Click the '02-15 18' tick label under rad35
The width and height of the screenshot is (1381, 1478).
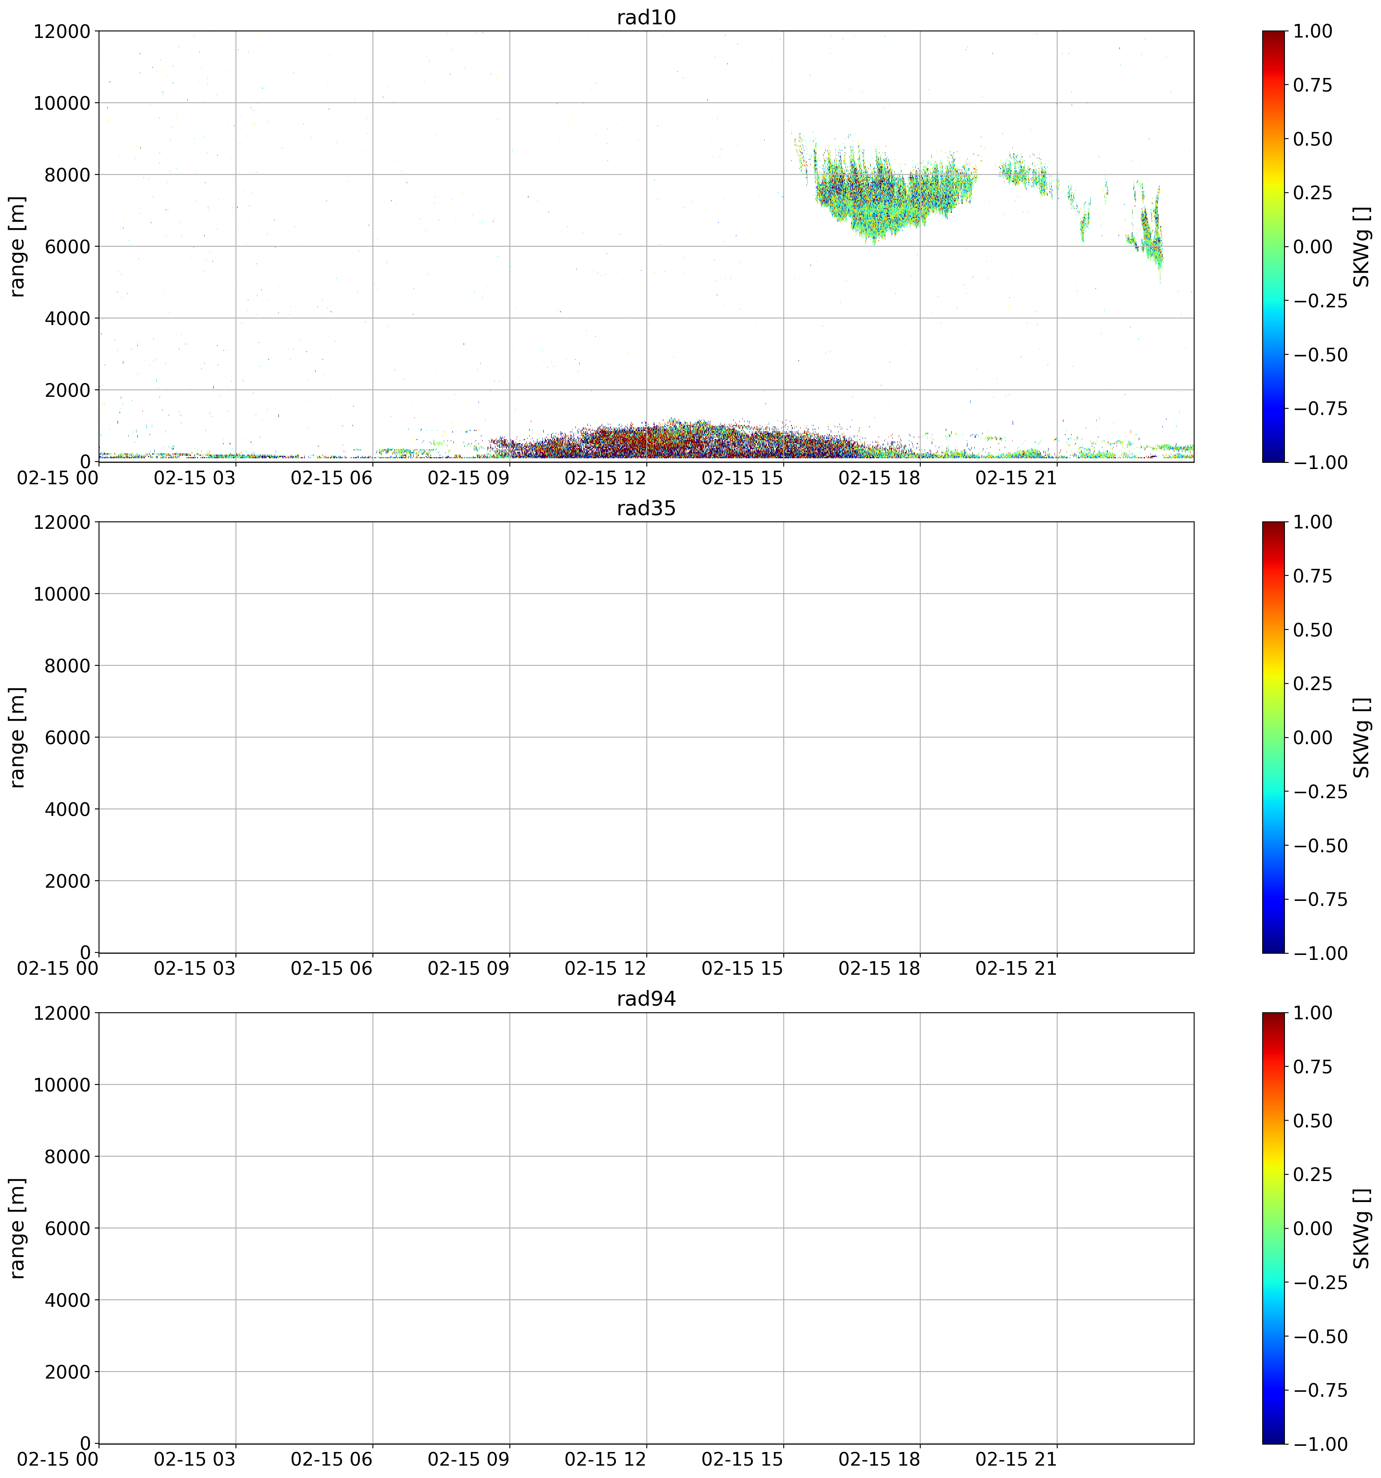coord(879,969)
